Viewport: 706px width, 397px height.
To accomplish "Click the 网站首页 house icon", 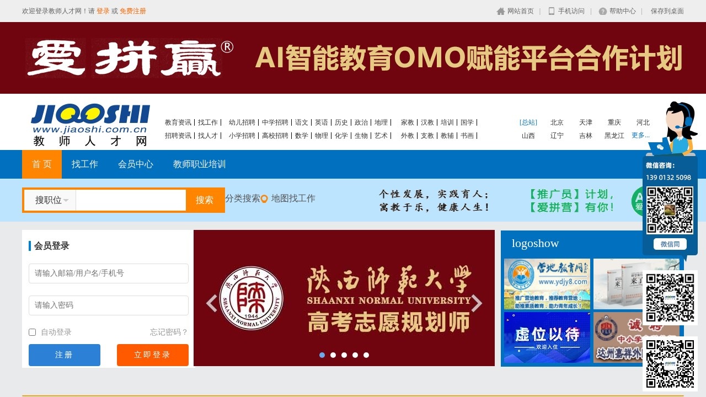I will click(x=500, y=10).
